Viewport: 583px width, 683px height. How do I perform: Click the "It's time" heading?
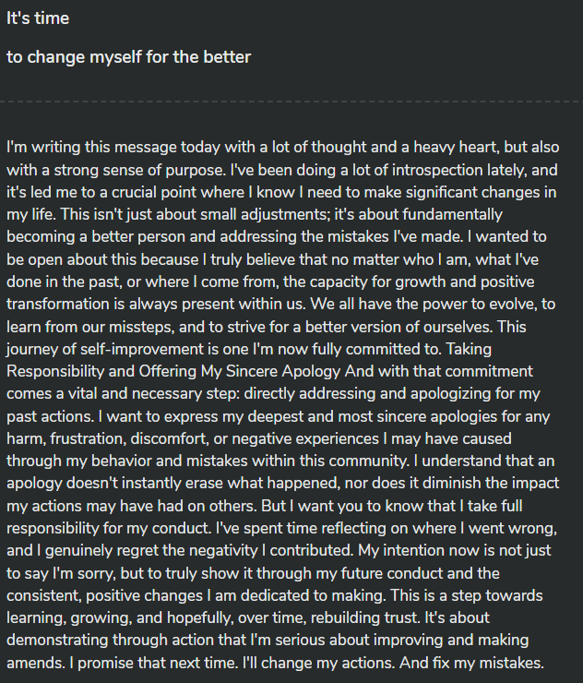(x=38, y=18)
